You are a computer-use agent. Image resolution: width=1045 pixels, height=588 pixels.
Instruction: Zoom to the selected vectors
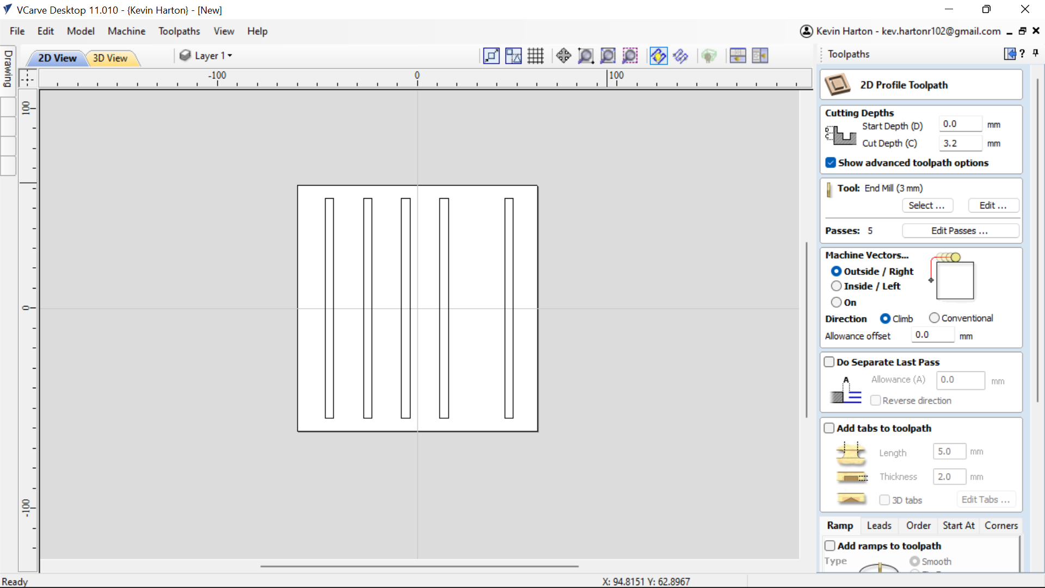tap(630, 56)
